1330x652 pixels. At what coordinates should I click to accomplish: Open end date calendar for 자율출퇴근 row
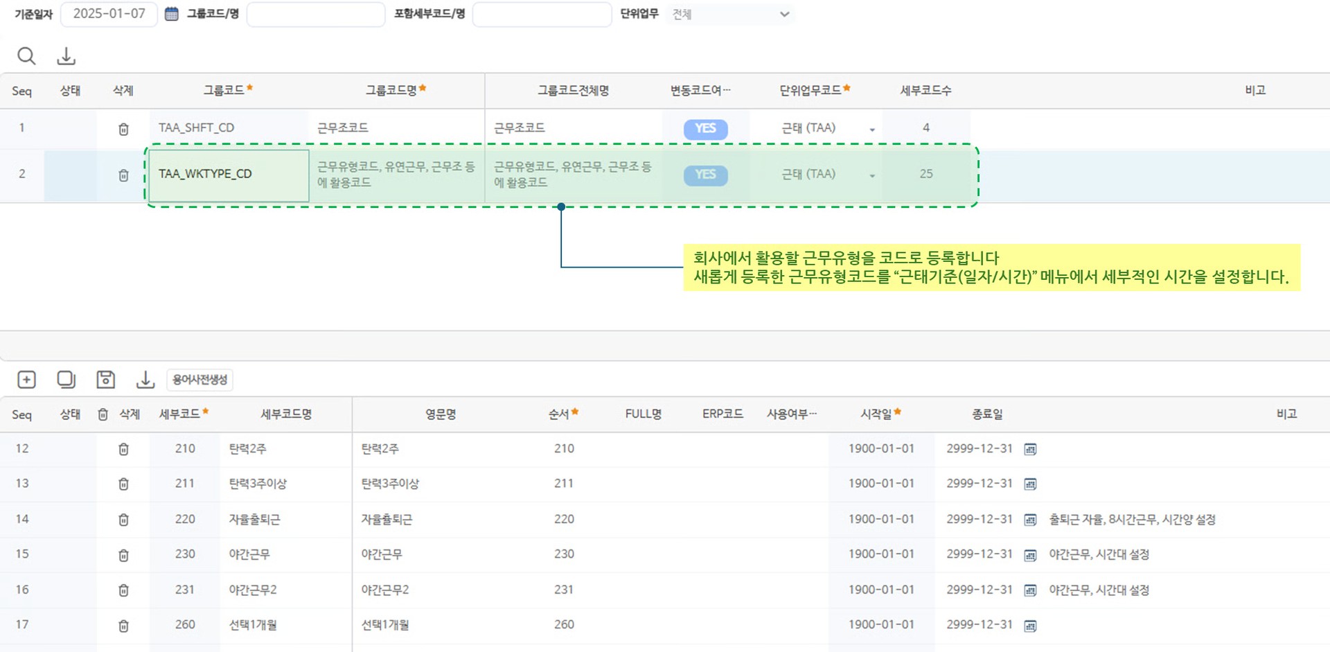pos(1030,520)
